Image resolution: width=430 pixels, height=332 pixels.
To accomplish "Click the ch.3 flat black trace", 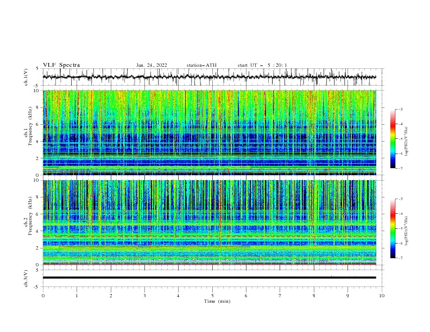I will pyautogui.click(x=210, y=278).
